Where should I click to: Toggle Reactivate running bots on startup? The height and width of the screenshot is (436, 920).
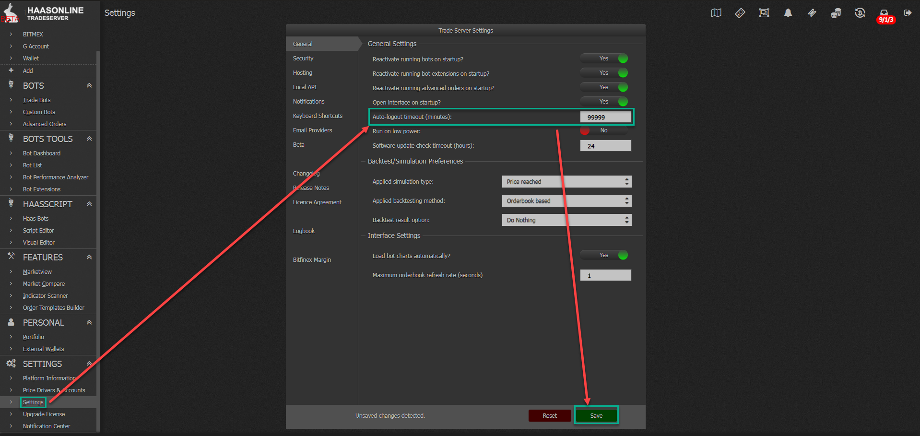coord(604,59)
